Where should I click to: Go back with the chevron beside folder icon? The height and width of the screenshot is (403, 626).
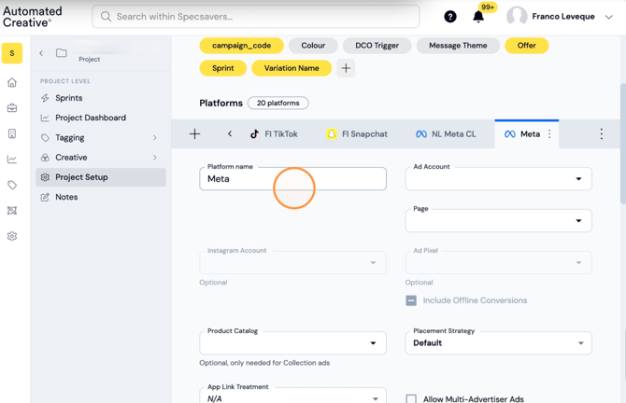pyautogui.click(x=41, y=53)
